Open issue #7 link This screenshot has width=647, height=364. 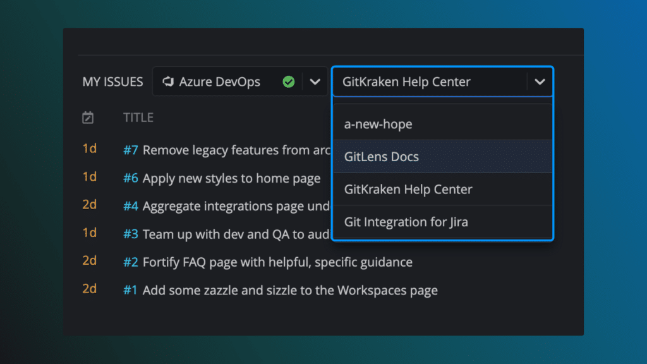point(130,150)
